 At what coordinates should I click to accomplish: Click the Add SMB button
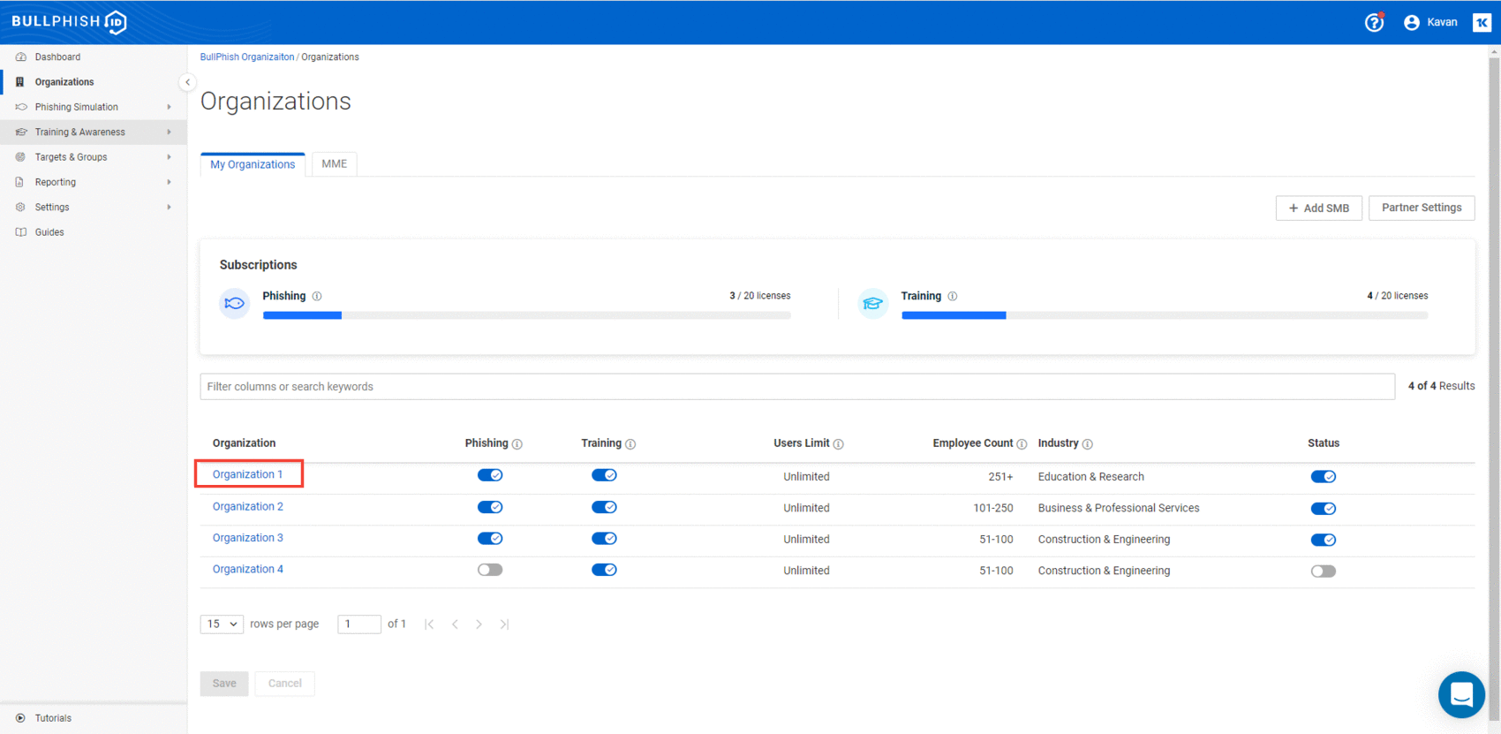tap(1318, 208)
